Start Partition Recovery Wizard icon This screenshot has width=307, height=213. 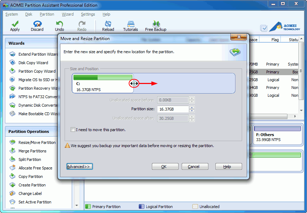tap(12, 88)
